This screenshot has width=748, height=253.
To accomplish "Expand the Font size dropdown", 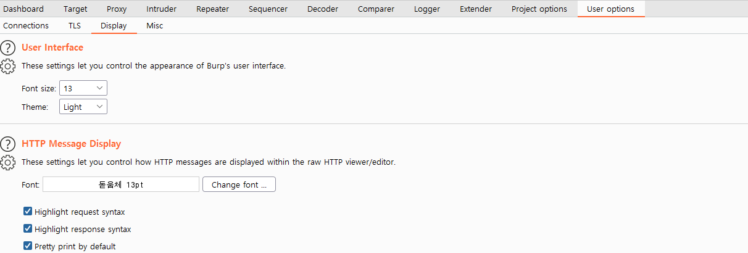I will click(x=83, y=88).
